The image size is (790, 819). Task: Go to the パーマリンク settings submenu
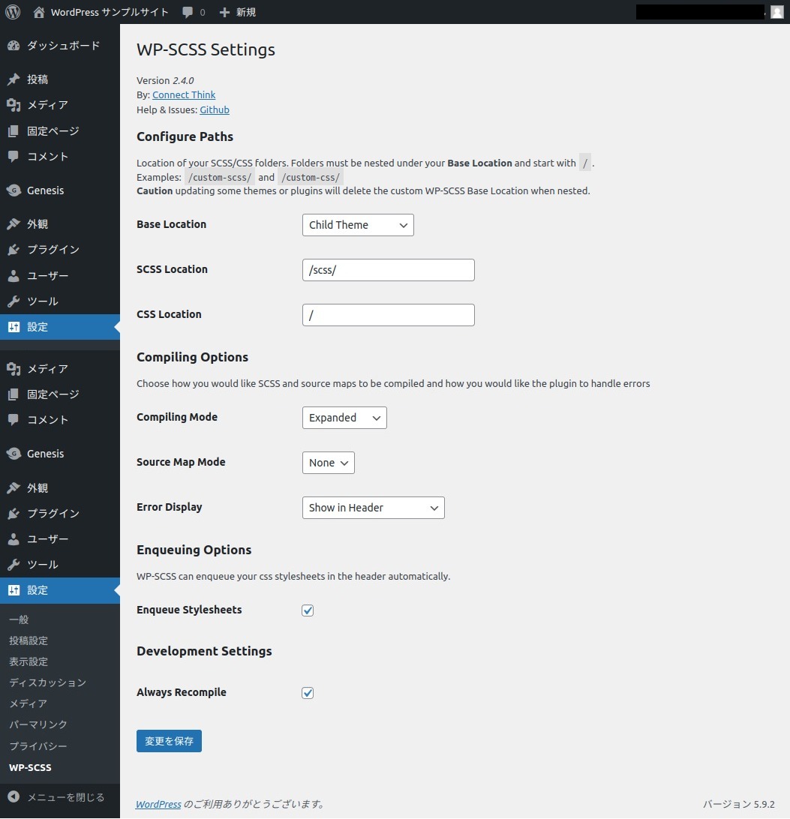(38, 724)
